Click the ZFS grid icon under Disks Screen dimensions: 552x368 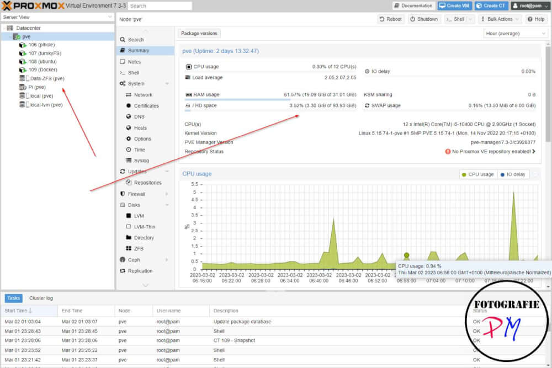129,248
